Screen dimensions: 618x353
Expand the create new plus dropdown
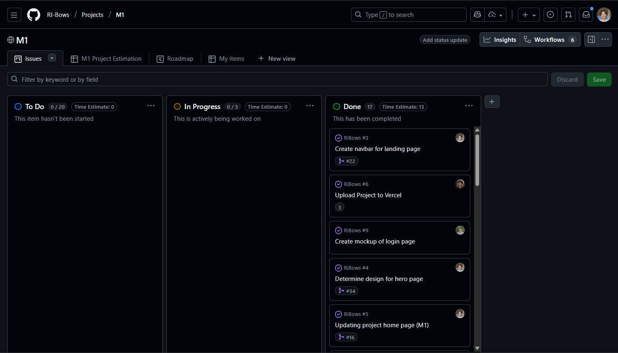529,15
